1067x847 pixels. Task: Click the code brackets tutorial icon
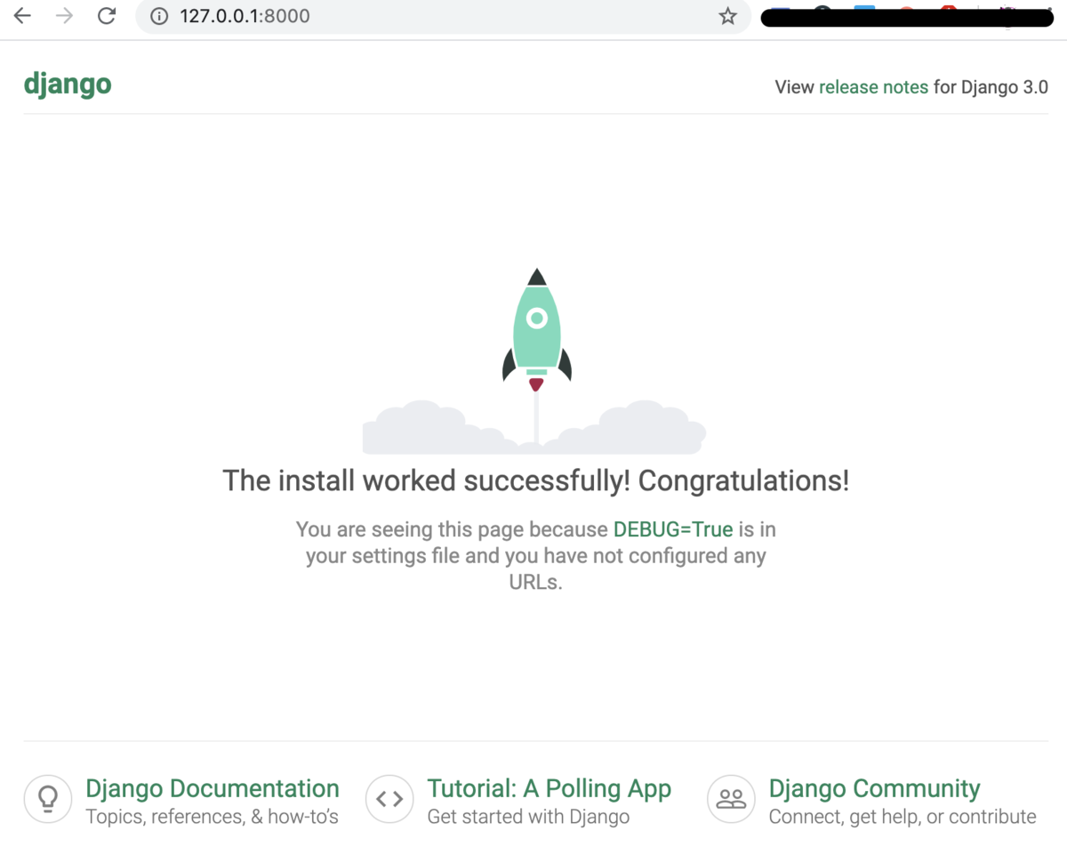pos(389,798)
